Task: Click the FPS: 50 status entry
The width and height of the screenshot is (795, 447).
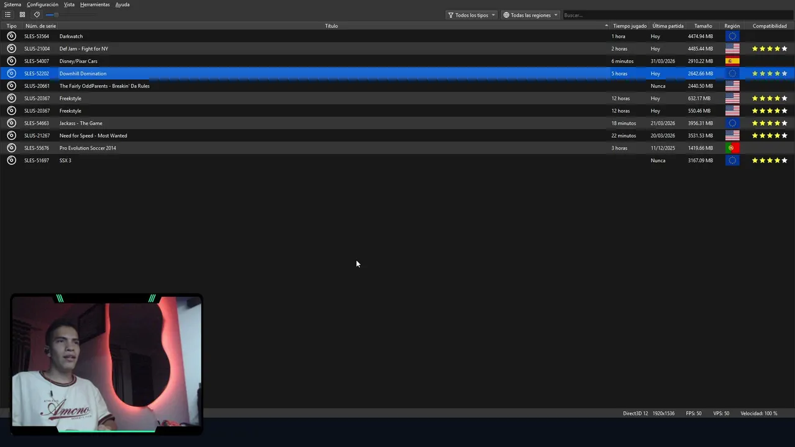Action: tap(694, 413)
